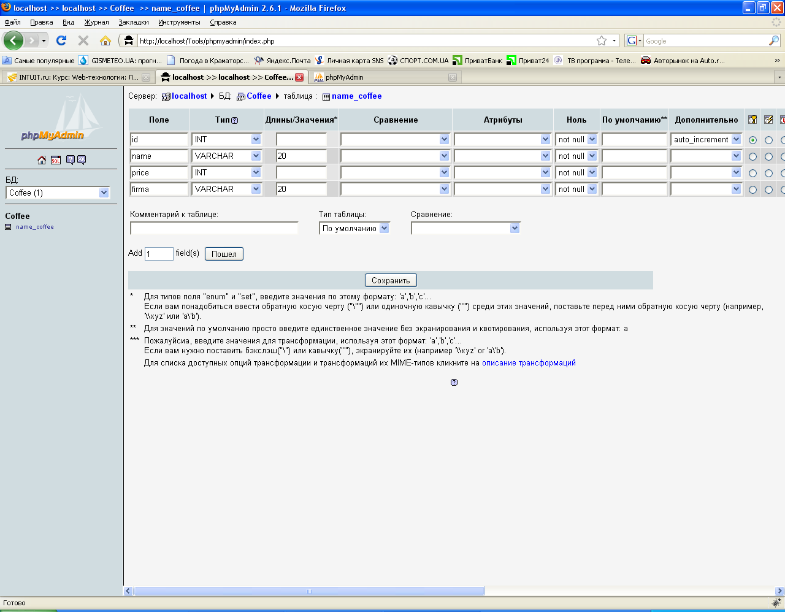785x612 pixels.
Task: Select index radio for id field
Action: (x=768, y=140)
